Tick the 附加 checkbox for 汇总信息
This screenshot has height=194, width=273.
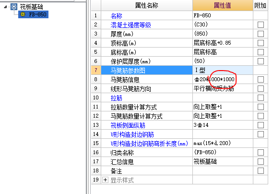point(261,161)
